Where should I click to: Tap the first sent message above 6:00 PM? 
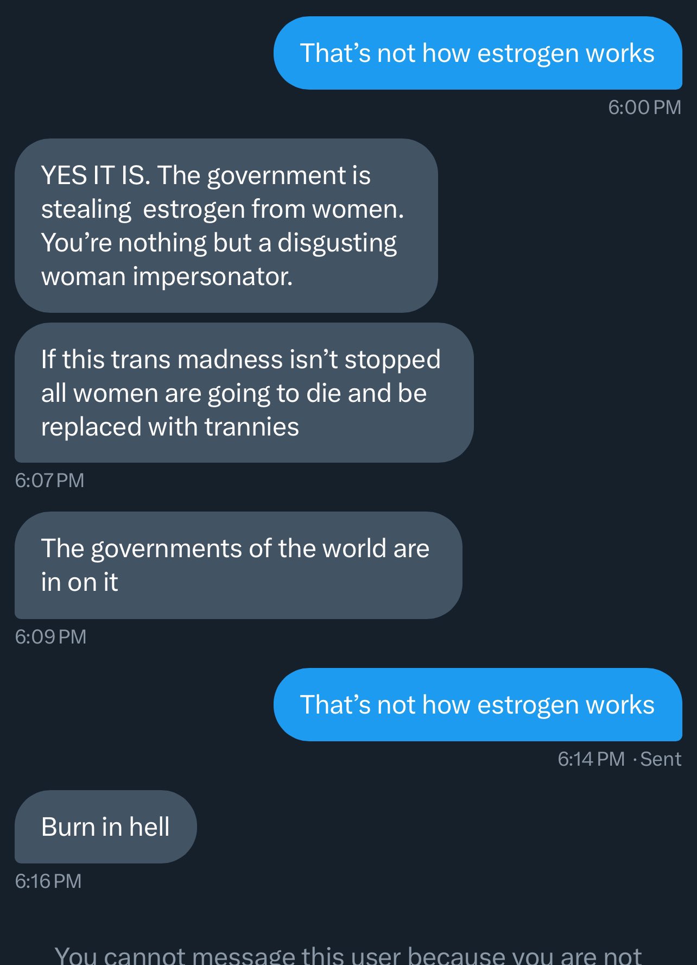pyautogui.click(x=478, y=53)
